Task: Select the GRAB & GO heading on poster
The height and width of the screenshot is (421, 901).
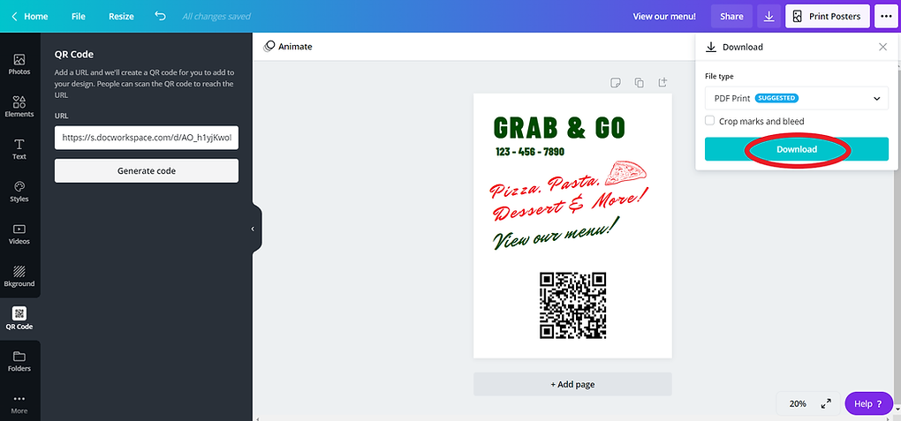Action: (559, 127)
